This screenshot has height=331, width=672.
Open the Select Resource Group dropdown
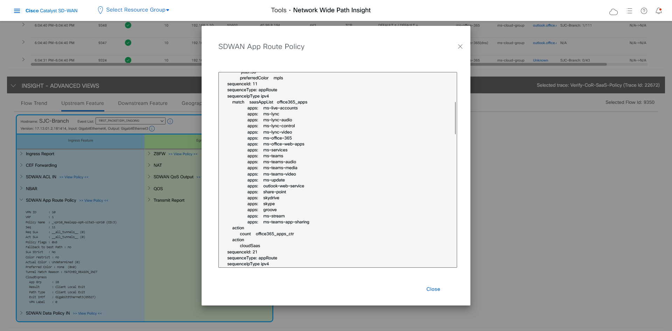click(x=138, y=10)
